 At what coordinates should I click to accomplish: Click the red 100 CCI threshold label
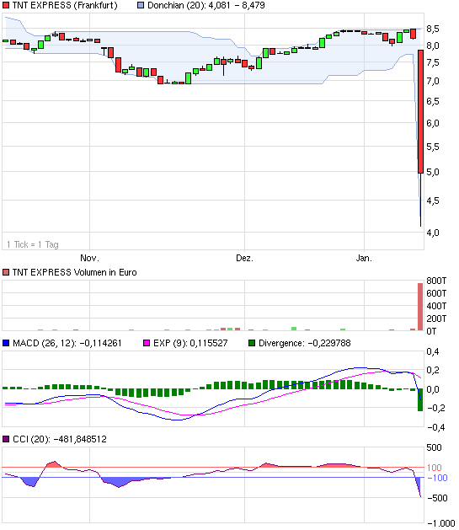[435, 468]
